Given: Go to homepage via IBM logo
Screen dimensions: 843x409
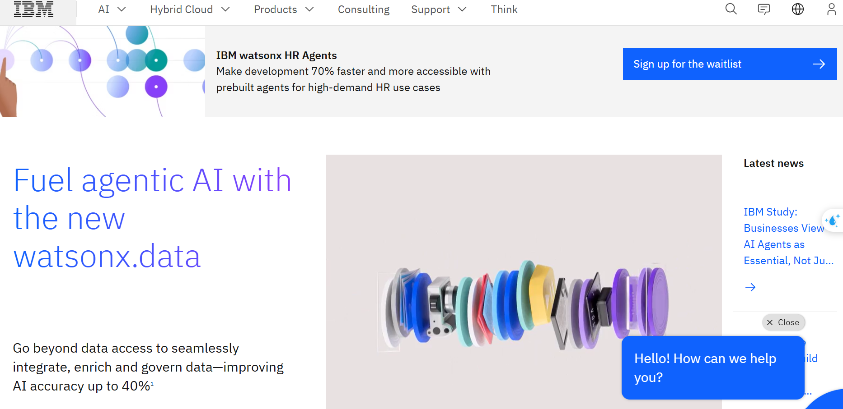Looking at the screenshot, I should click(x=34, y=9).
